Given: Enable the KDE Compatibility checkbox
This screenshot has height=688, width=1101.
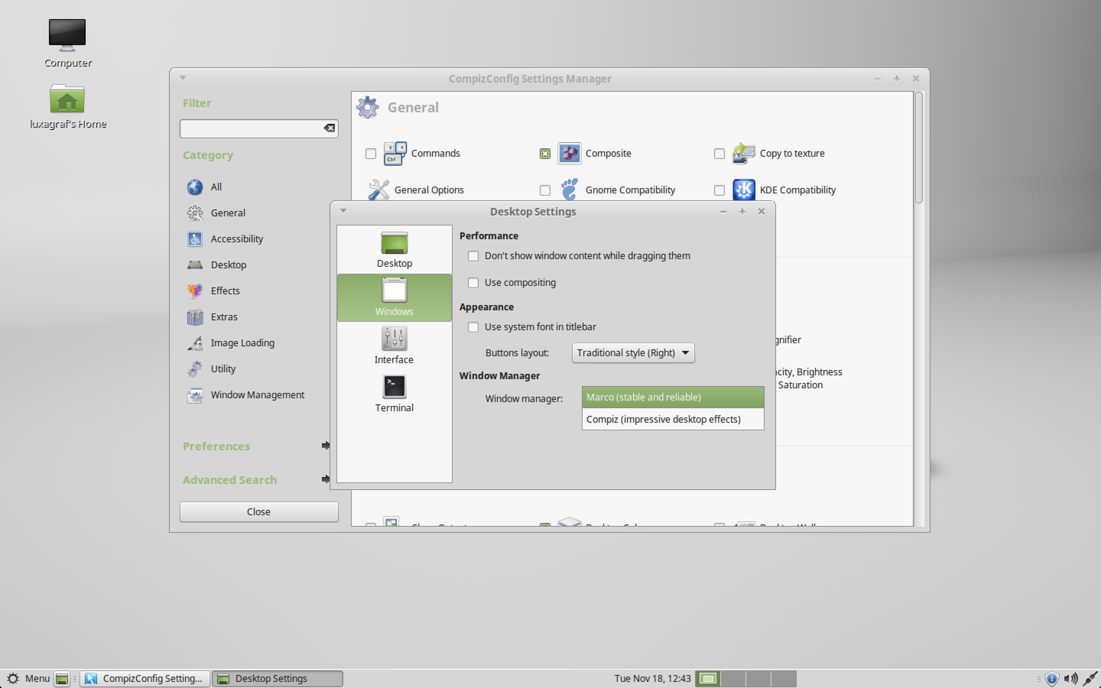Looking at the screenshot, I should (719, 190).
